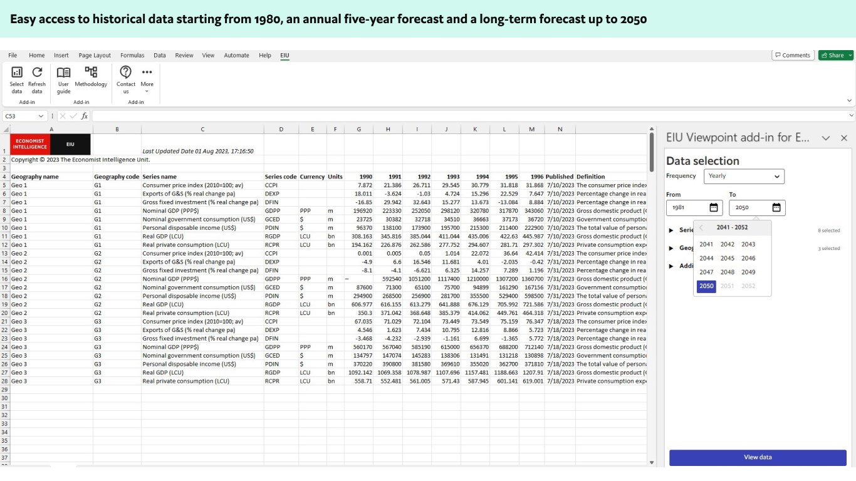
Task: Switch to the Page Layout tab
Action: [x=95, y=55]
